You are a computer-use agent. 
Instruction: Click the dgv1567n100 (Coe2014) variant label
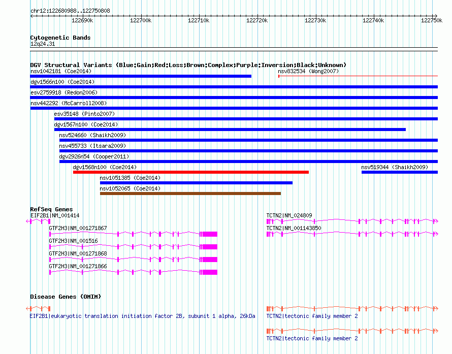point(86,124)
